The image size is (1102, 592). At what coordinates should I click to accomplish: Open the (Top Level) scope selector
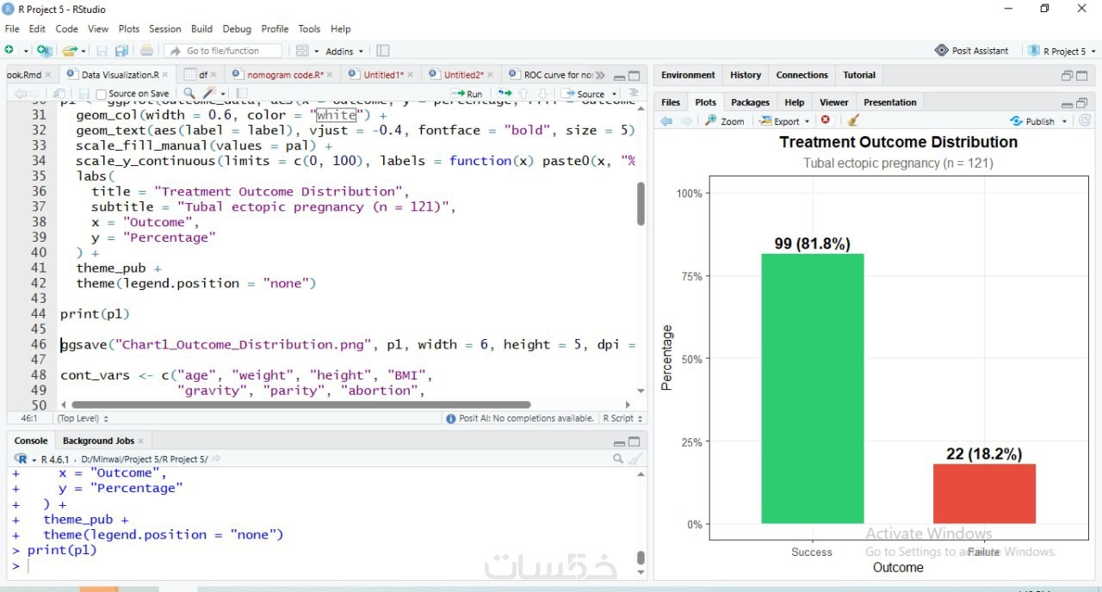(83, 418)
